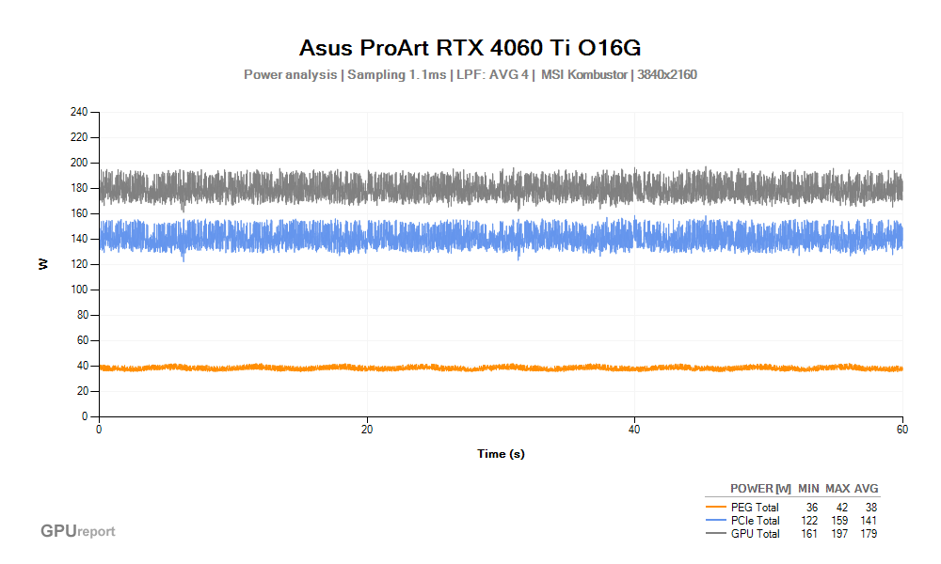Click the W y-axis label

click(42, 264)
